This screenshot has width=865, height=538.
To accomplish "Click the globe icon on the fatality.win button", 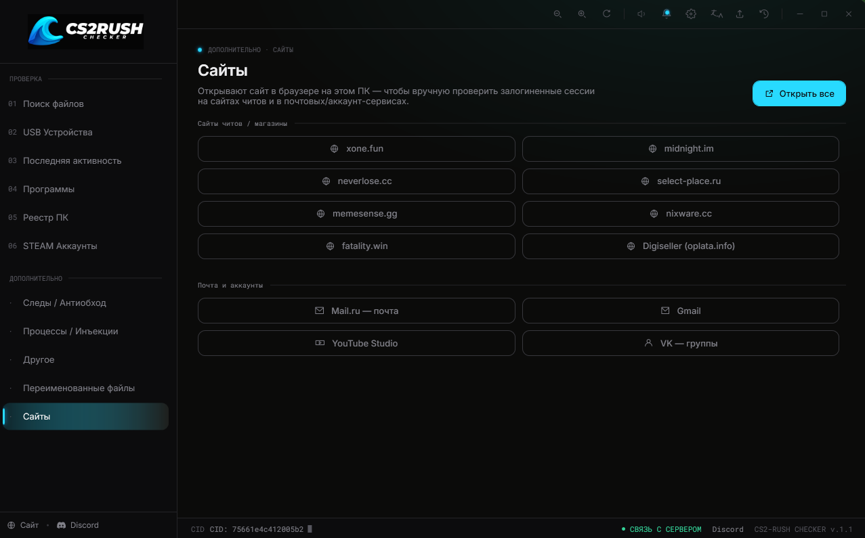I will point(330,246).
